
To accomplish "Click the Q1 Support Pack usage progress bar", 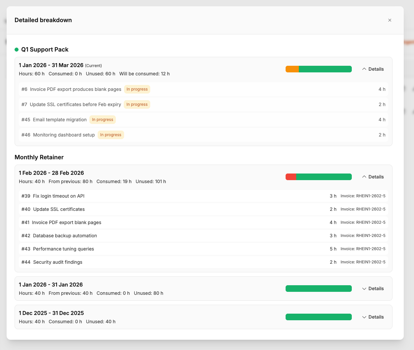I will pyautogui.click(x=318, y=69).
